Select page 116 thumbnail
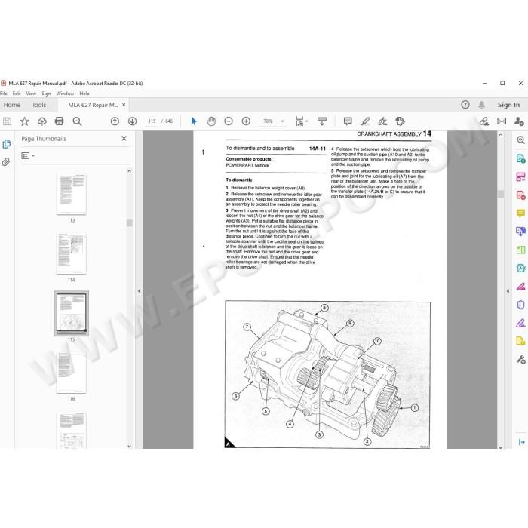528x528 pixels. [x=72, y=373]
